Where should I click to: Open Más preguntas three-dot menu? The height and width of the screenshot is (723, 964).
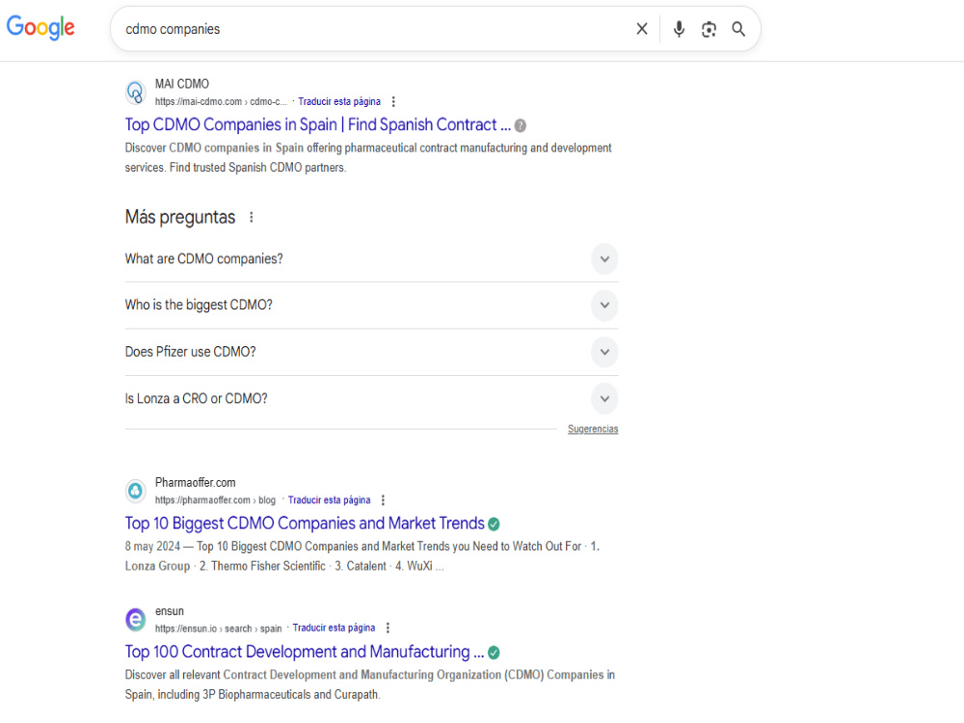tap(252, 217)
